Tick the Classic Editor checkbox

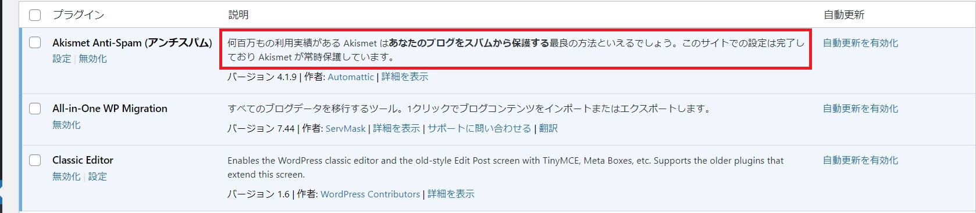coord(35,160)
